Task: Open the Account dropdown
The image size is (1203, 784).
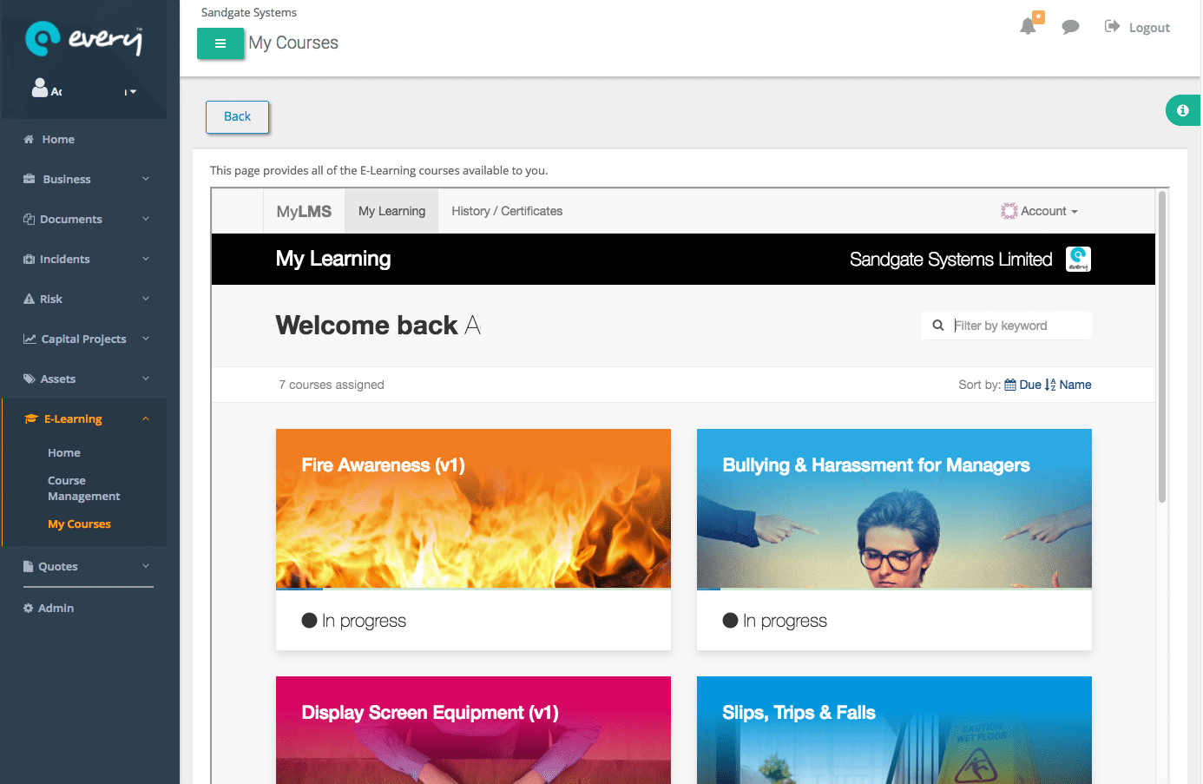Action: click(1039, 210)
